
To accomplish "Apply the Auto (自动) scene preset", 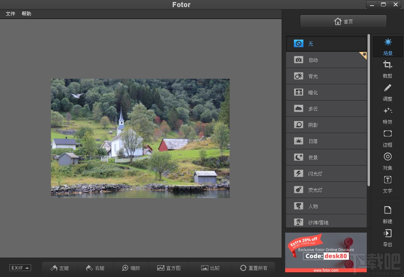I will (x=326, y=60).
